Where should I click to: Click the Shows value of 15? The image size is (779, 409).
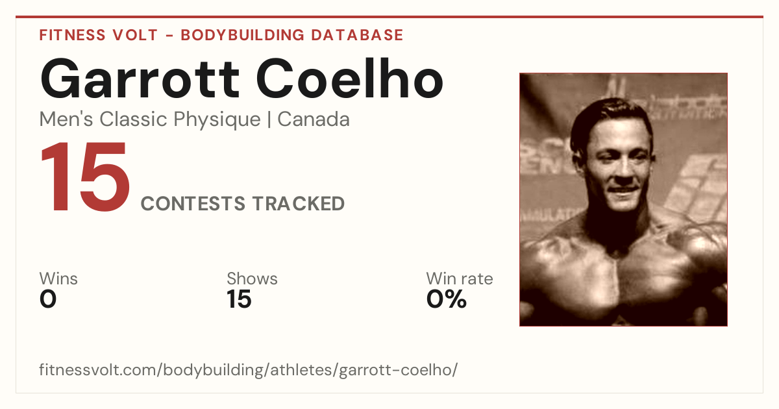tap(239, 299)
